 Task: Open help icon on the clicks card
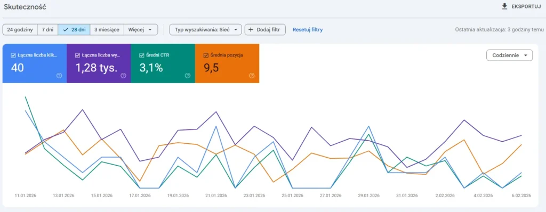[59, 76]
